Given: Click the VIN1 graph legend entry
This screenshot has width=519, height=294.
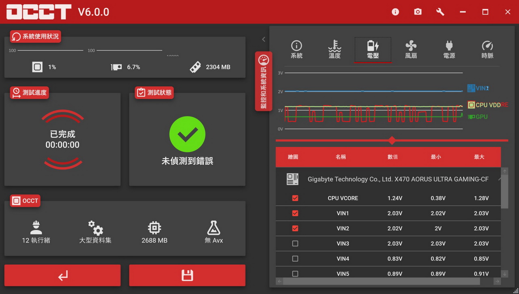Looking at the screenshot, I should pos(478,88).
